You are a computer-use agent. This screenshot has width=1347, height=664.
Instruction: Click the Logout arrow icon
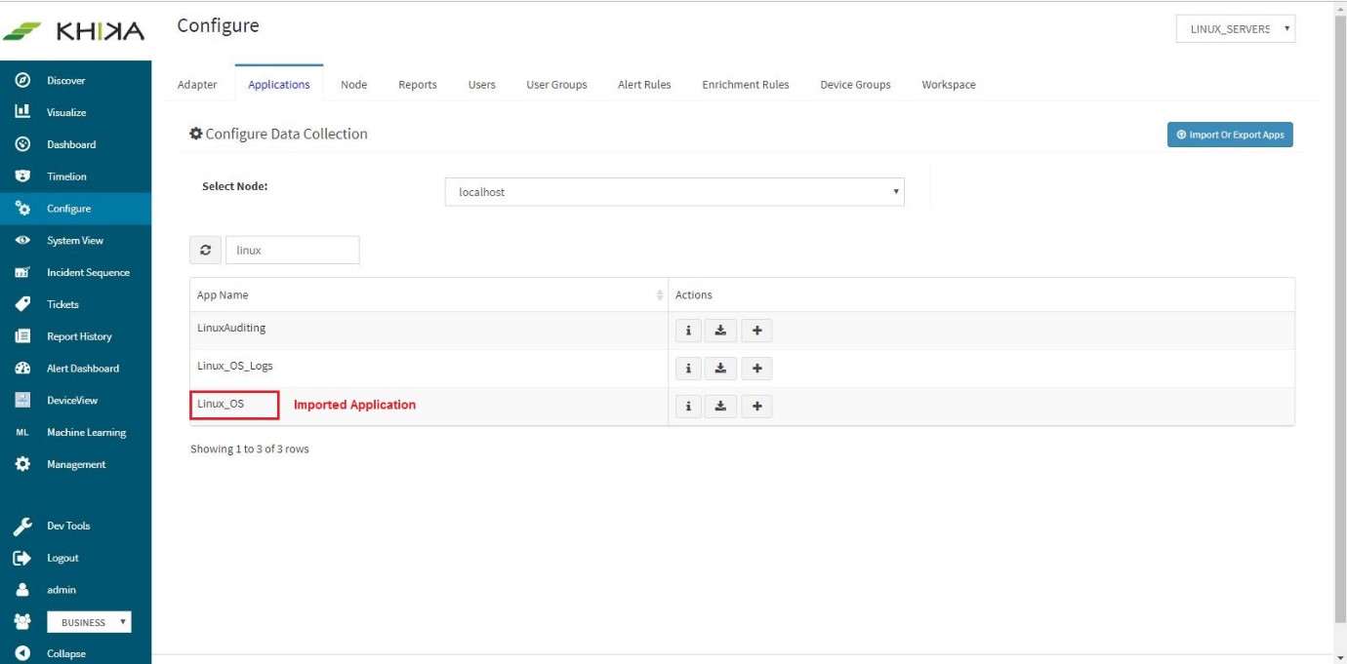[22, 559]
